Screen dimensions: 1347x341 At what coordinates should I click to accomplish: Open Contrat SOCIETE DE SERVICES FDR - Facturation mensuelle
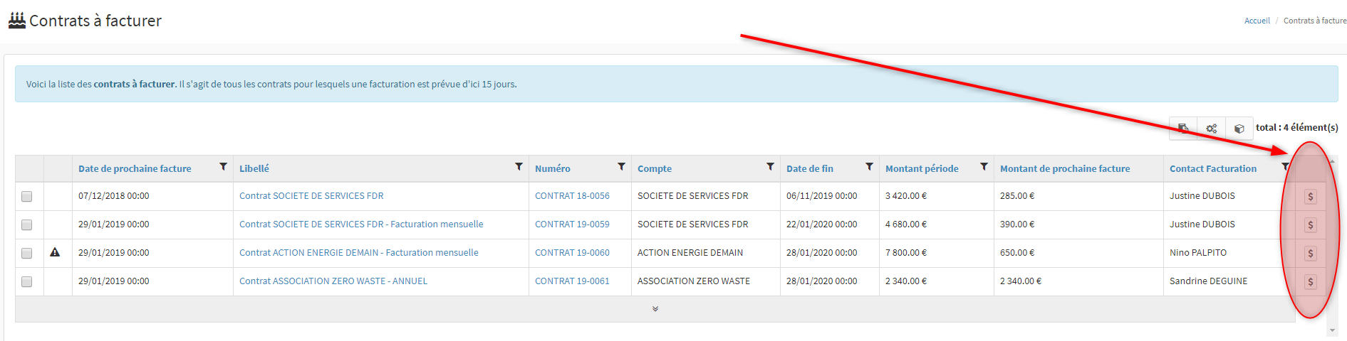pos(361,224)
